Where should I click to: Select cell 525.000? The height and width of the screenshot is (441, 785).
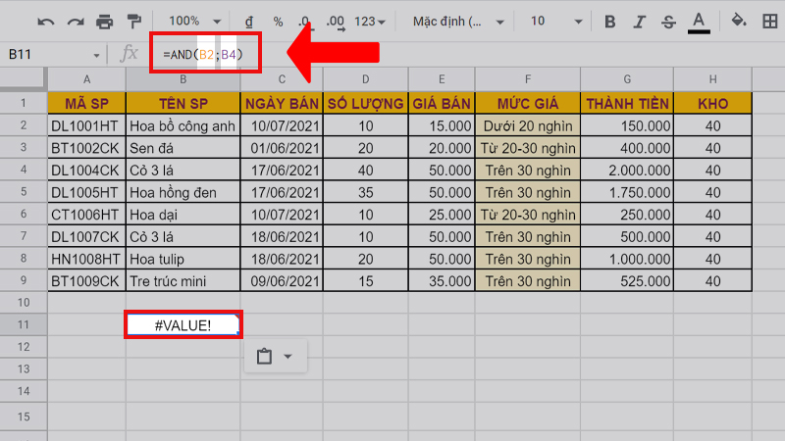point(627,280)
